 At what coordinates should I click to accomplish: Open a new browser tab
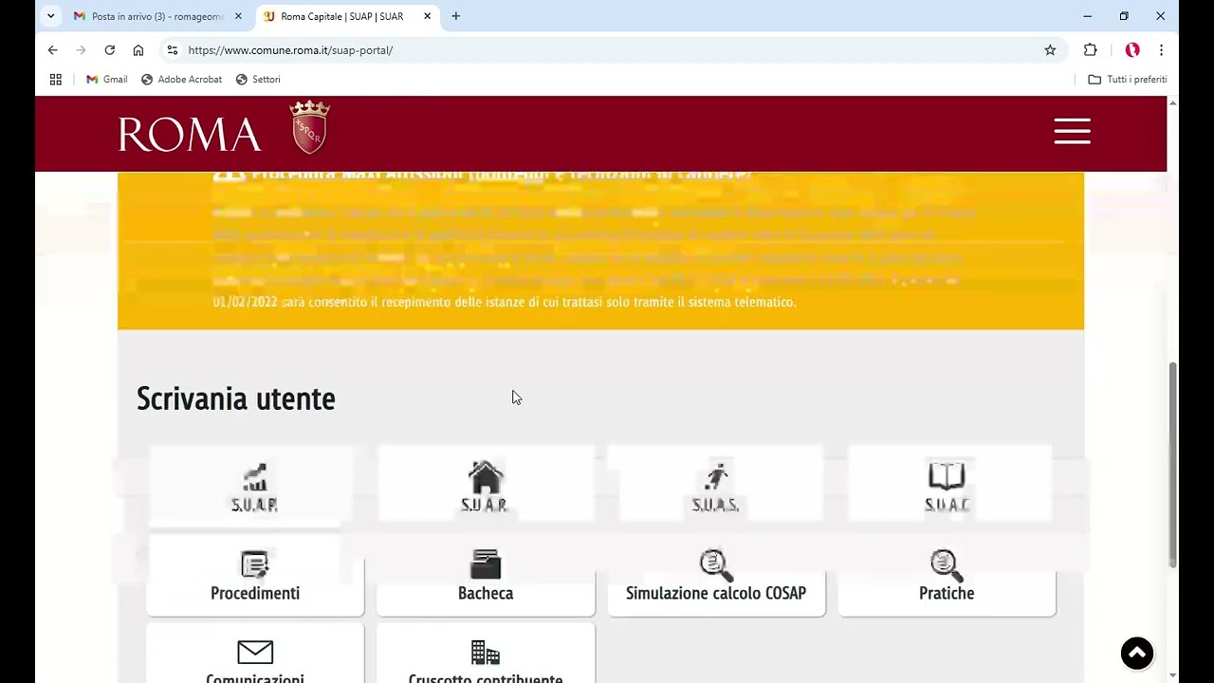coord(456,16)
